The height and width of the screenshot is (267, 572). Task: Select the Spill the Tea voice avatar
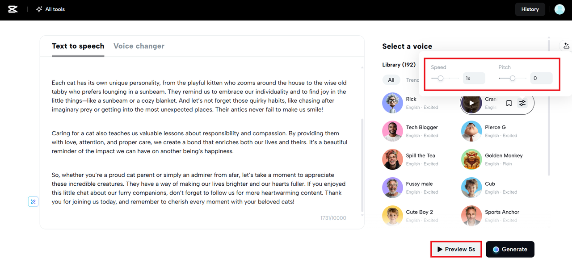[x=392, y=159]
